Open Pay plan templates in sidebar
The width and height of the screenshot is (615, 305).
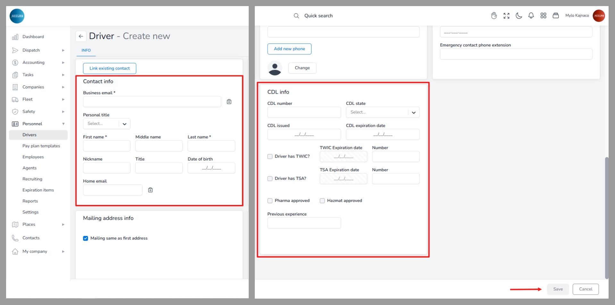(41, 146)
